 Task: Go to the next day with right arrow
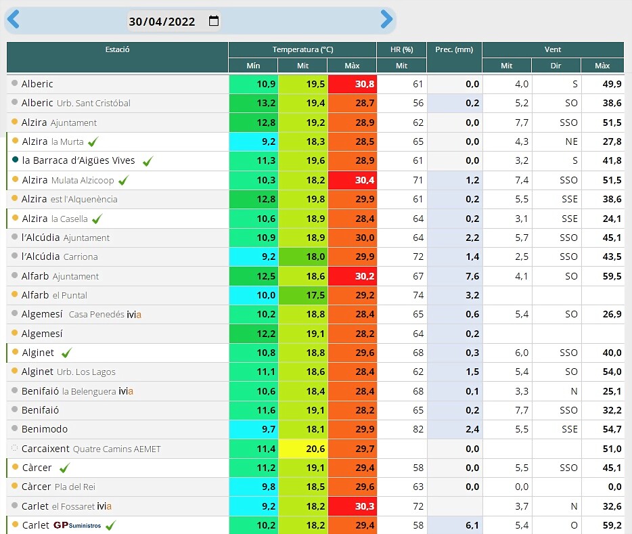click(x=386, y=19)
